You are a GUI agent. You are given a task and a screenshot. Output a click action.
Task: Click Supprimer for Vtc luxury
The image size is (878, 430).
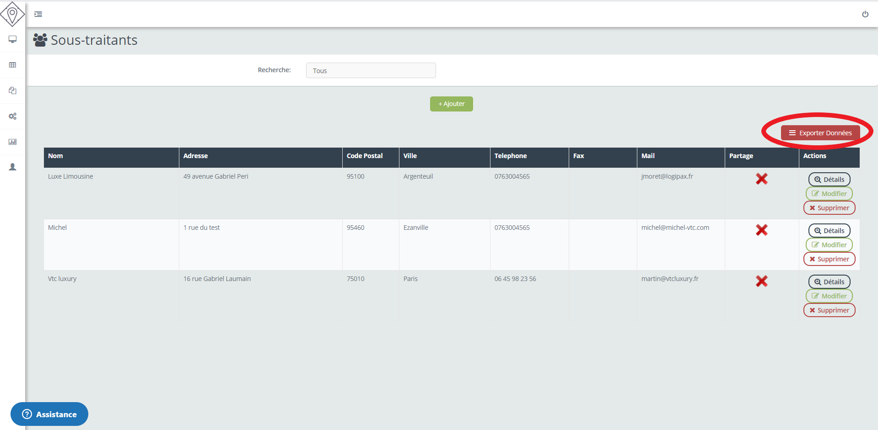coord(829,310)
